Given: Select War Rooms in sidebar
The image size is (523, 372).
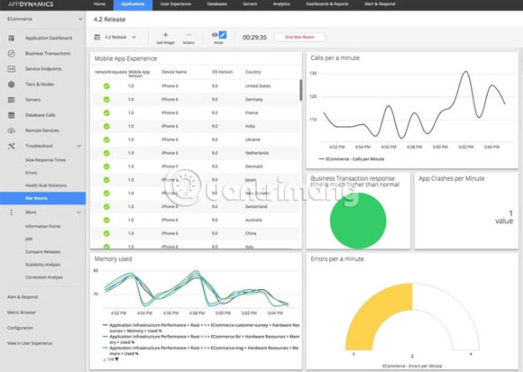Looking at the screenshot, I should click(x=42, y=198).
